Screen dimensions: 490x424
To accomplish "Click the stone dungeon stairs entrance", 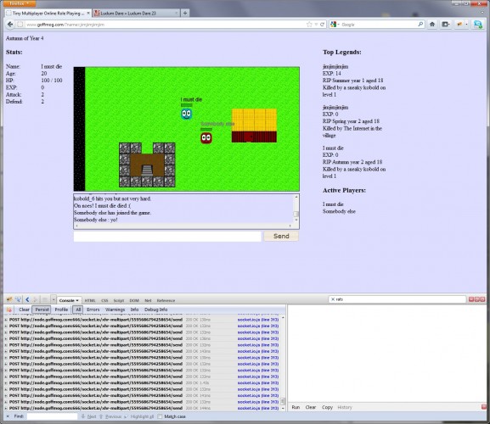I will click(147, 170).
